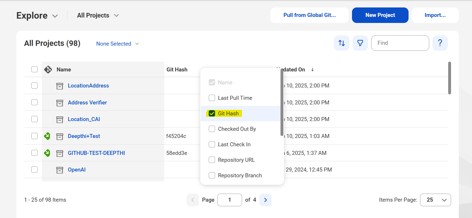Screen dimensions: 472x218
Task: Check the GITHUB-TEST-DEEPTHI row checkbox
Action: [34, 153]
